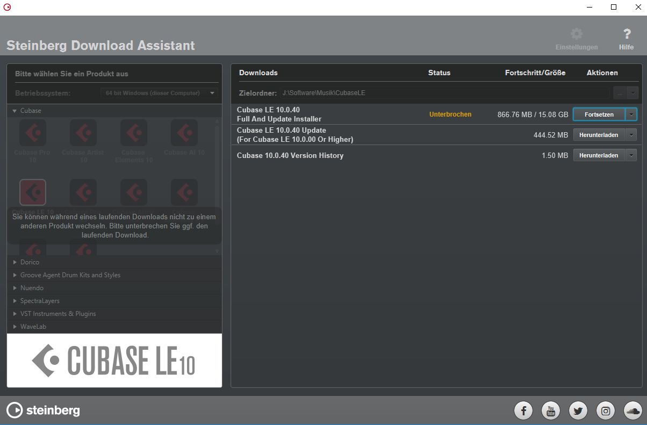Select the Cubase AI 10 product icon
The height and width of the screenshot is (425, 647).
184,133
